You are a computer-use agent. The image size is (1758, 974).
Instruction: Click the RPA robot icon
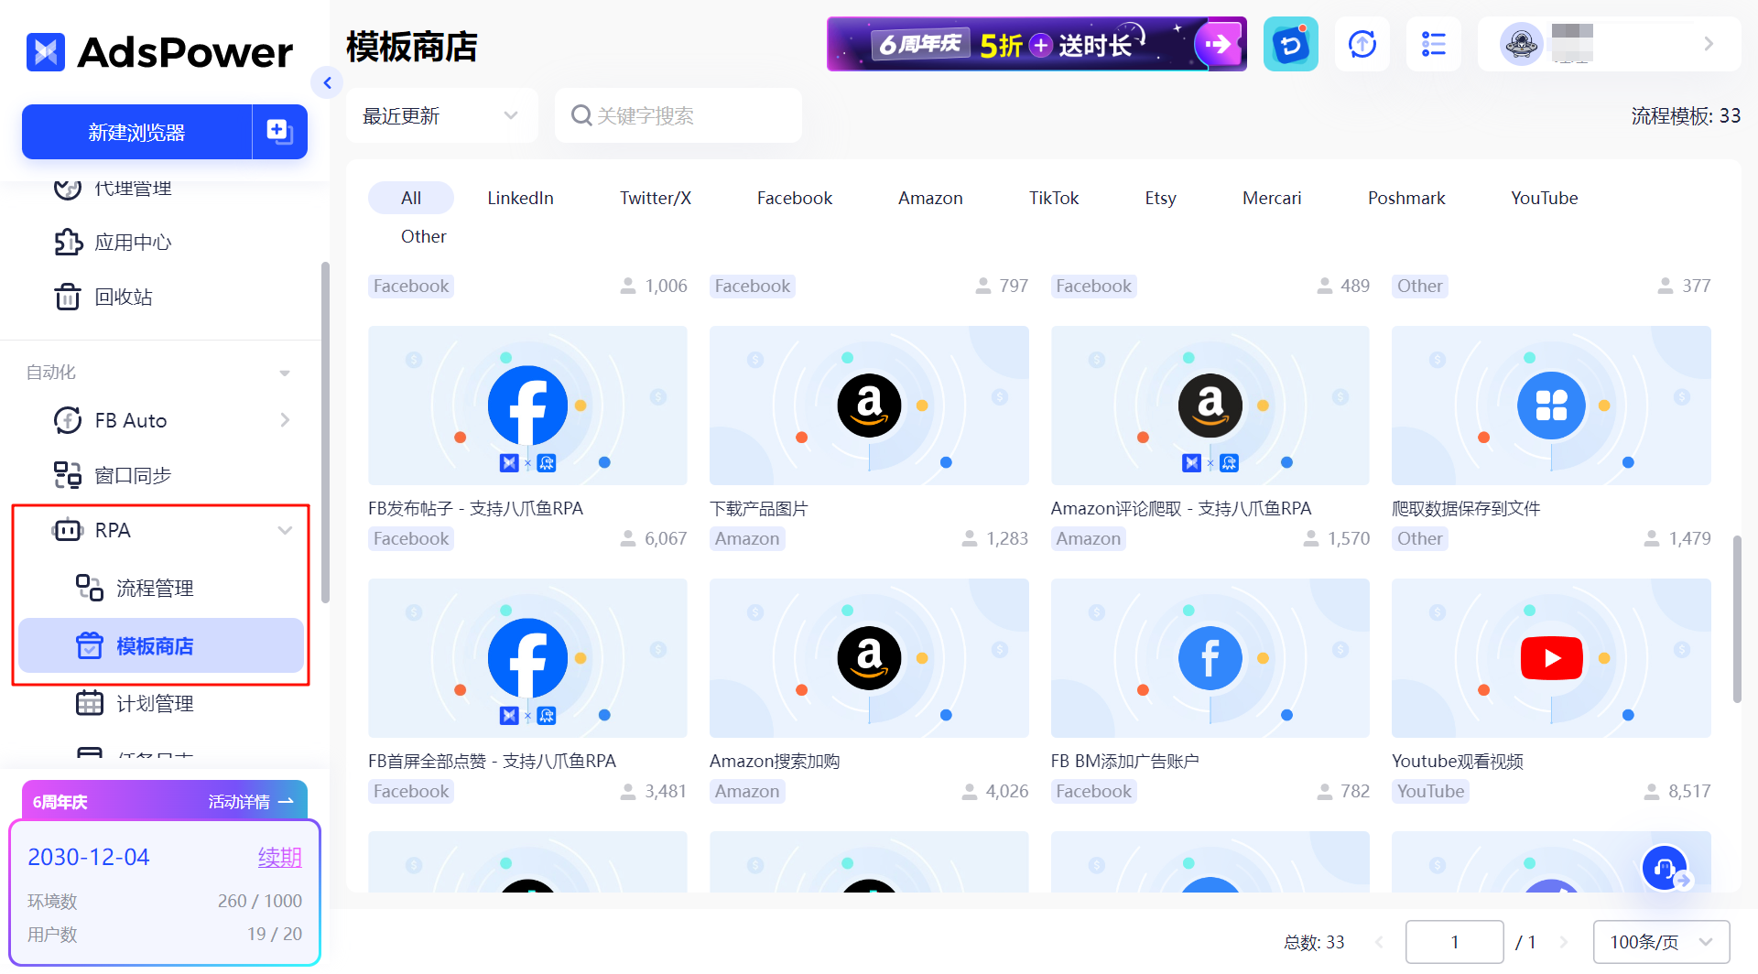pyautogui.click(x=68, y=530)
